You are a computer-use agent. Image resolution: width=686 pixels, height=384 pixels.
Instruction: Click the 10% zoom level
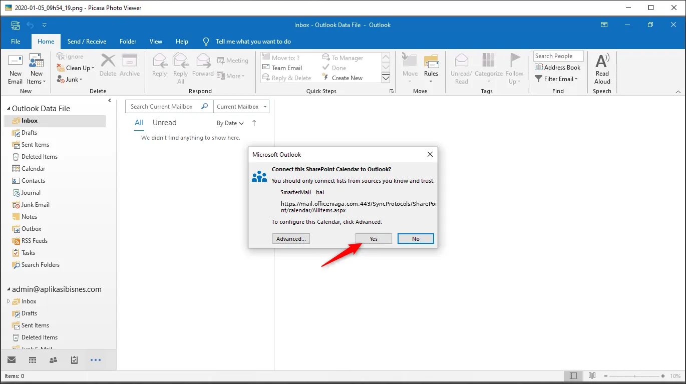click(675, 376)
